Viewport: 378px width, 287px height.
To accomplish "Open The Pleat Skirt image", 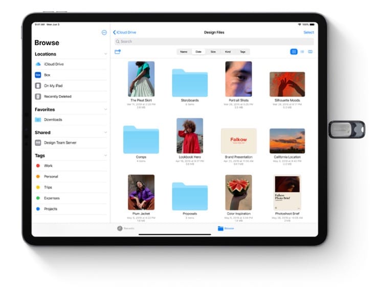I will (x=141, y=79).
